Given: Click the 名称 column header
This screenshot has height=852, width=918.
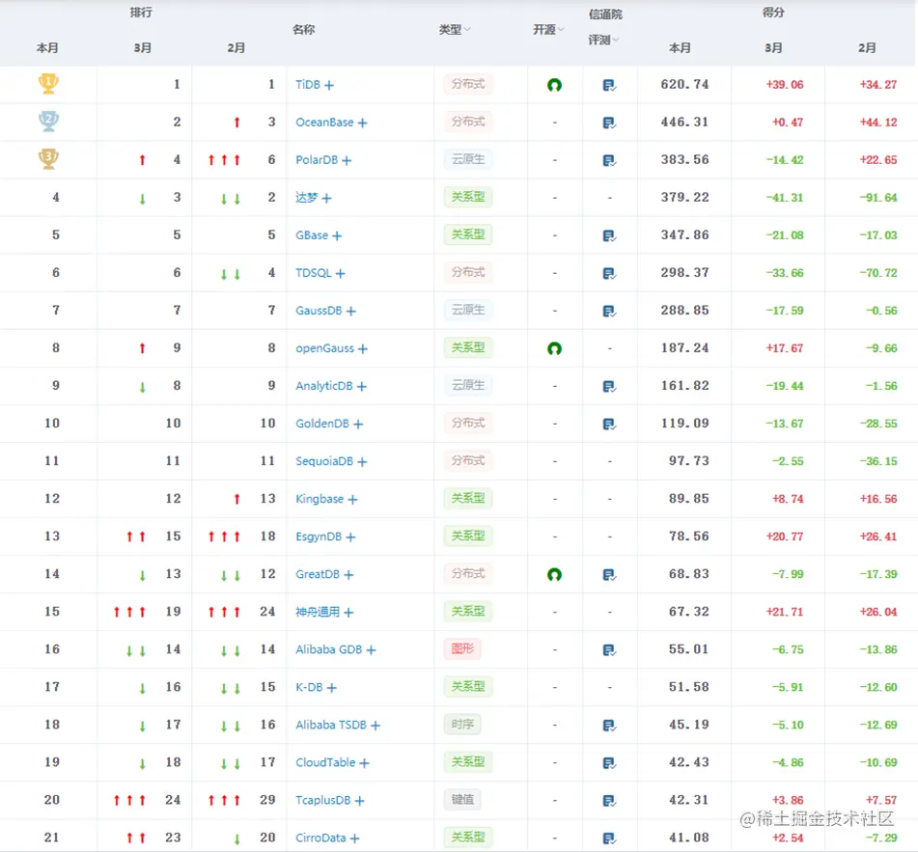Looking at the screenshot, I should (303, 29).
